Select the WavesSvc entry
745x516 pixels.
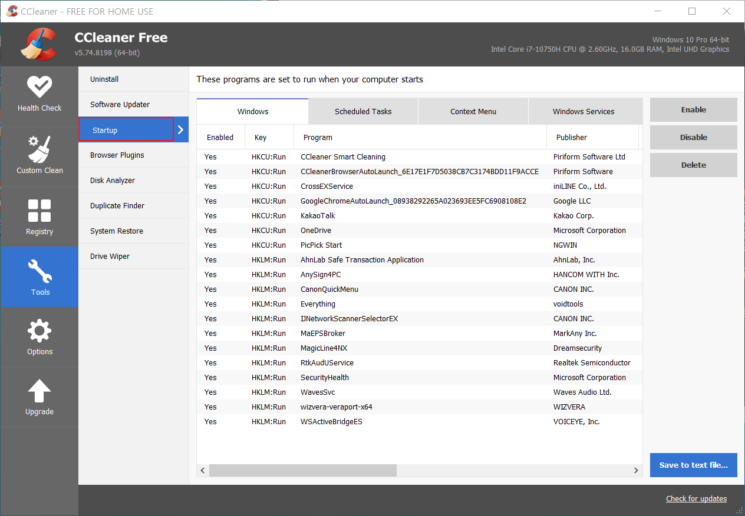pos(420,392)
